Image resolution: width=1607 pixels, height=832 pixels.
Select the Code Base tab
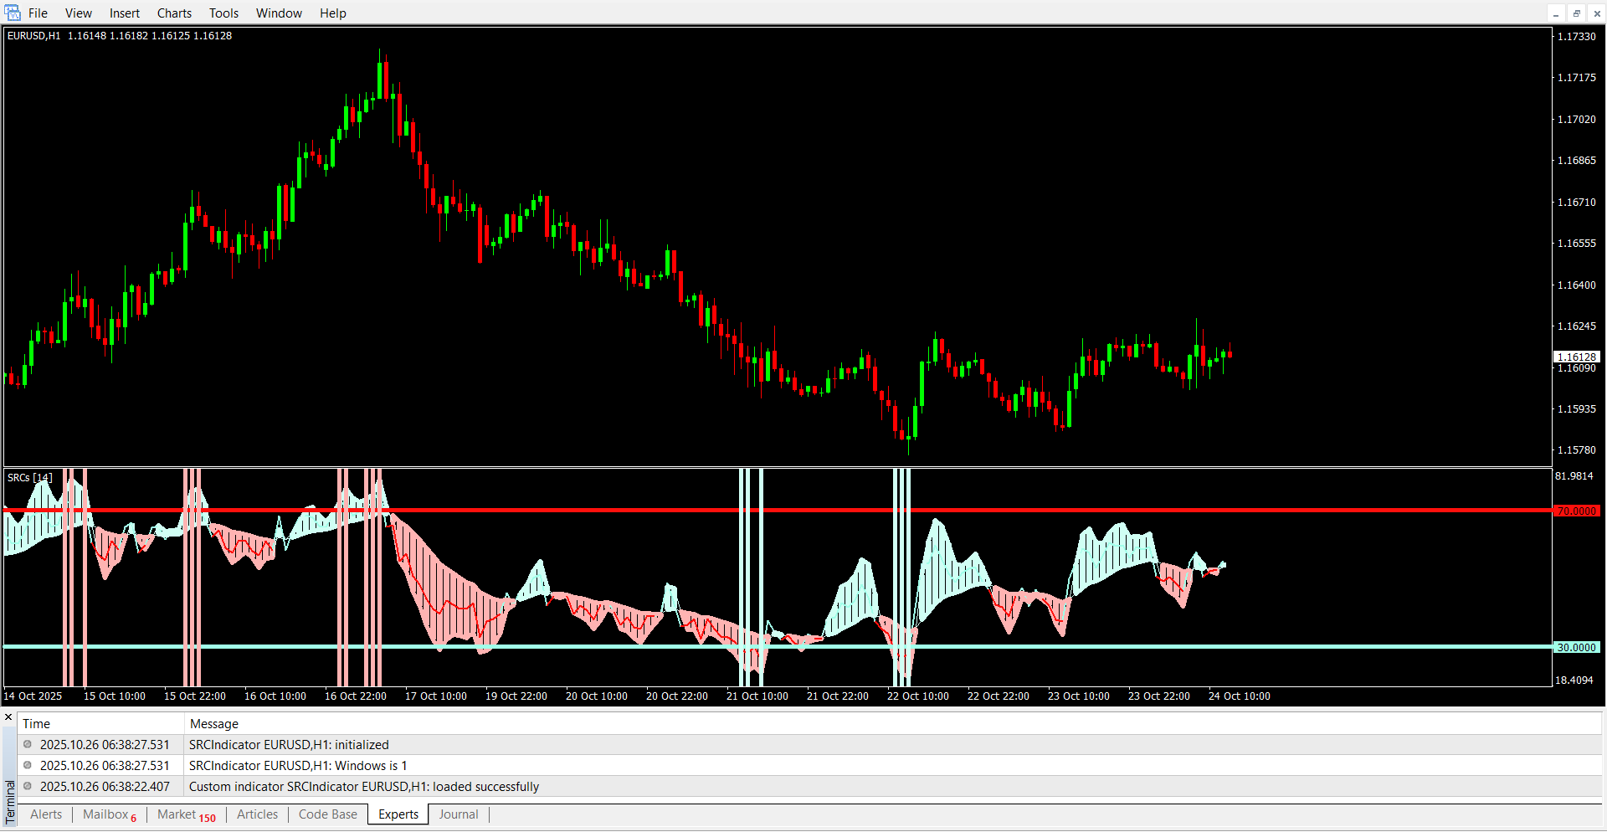pyautogui.click(x=327, y=814)
